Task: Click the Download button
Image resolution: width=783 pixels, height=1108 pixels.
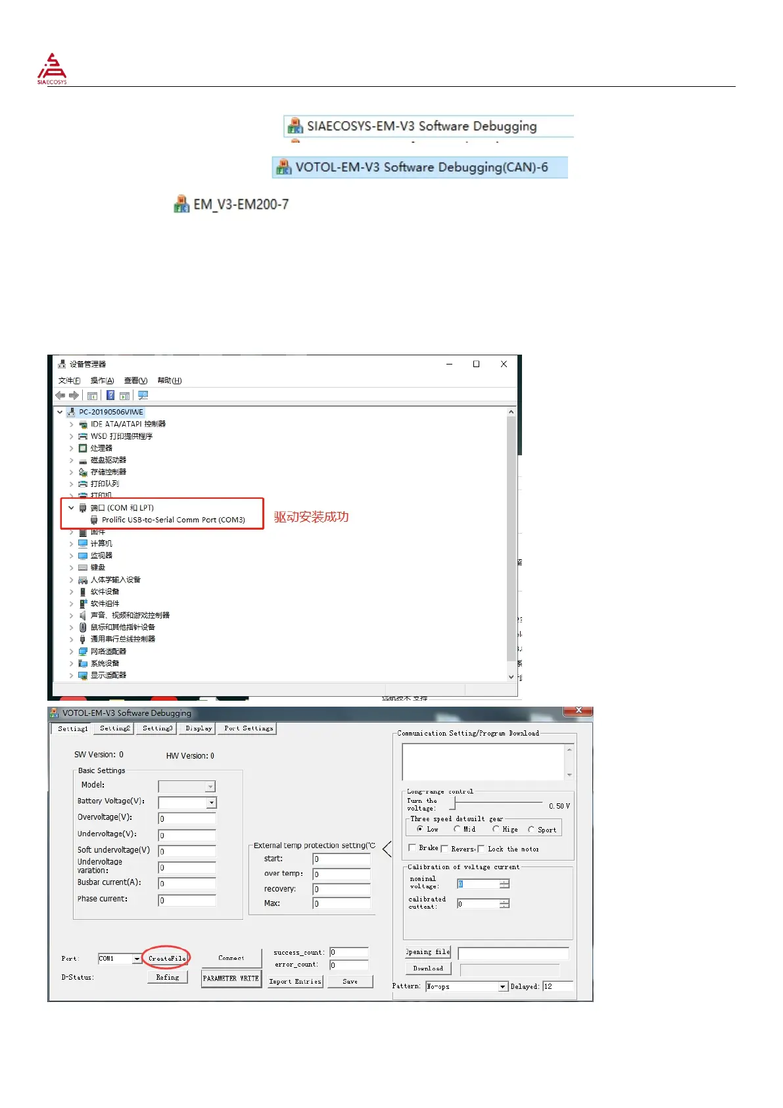Action: click(428, 969)
